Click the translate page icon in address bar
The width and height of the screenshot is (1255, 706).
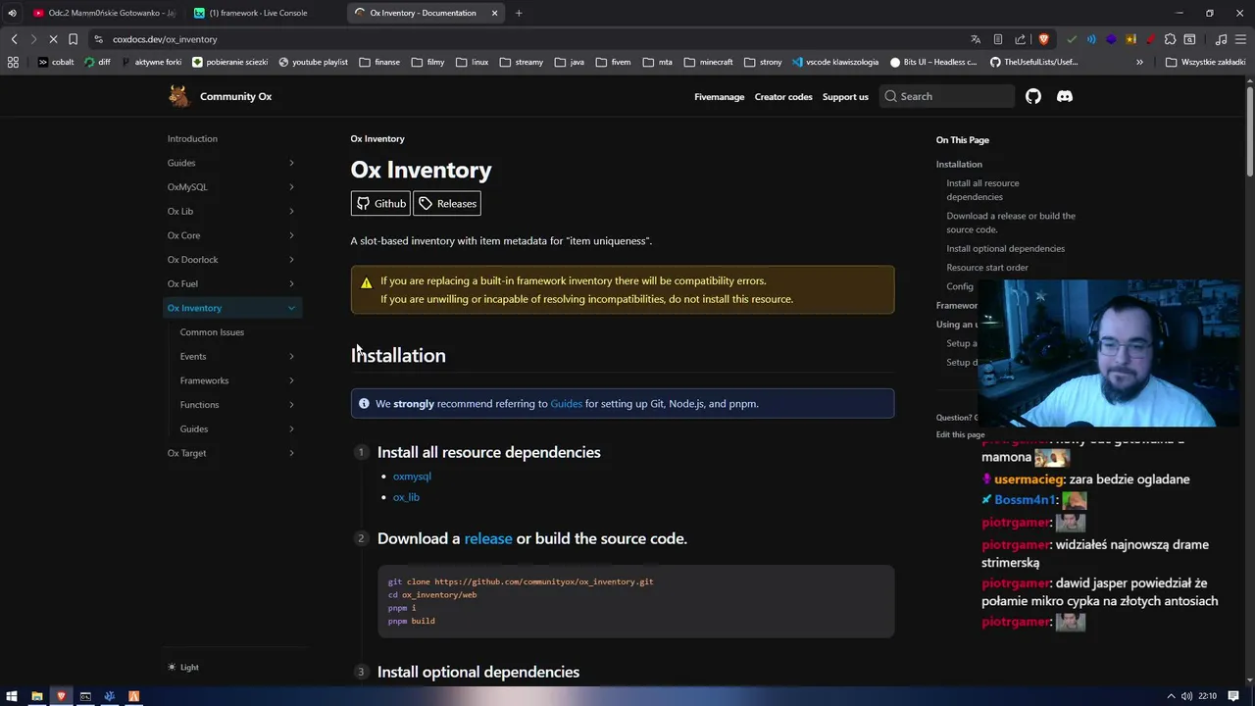point(976,39)
